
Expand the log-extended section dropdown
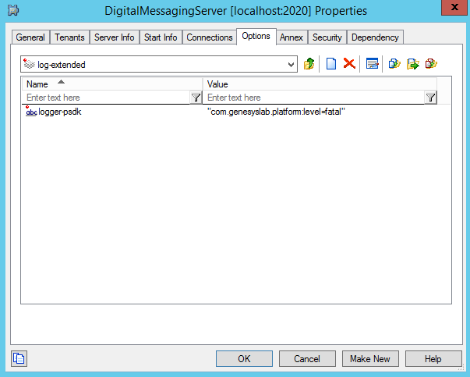click(291, 64)
